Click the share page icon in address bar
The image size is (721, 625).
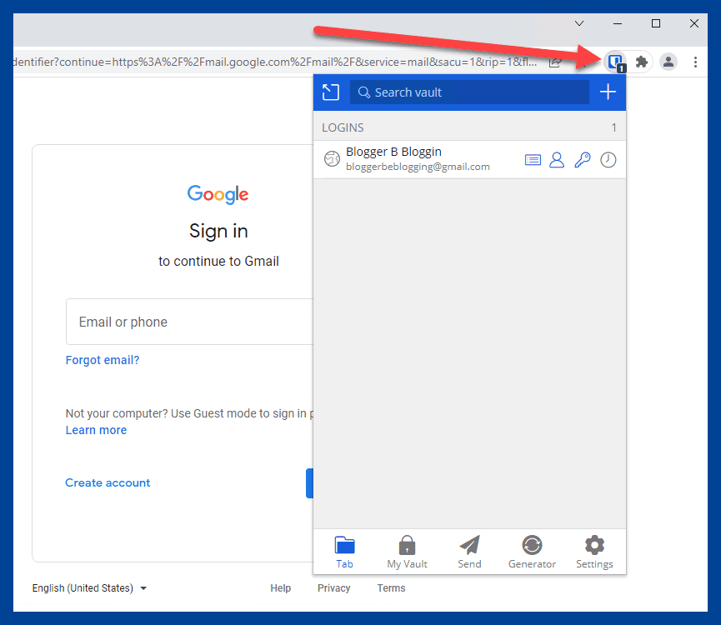pyautogui.click(x=555, y=62)
